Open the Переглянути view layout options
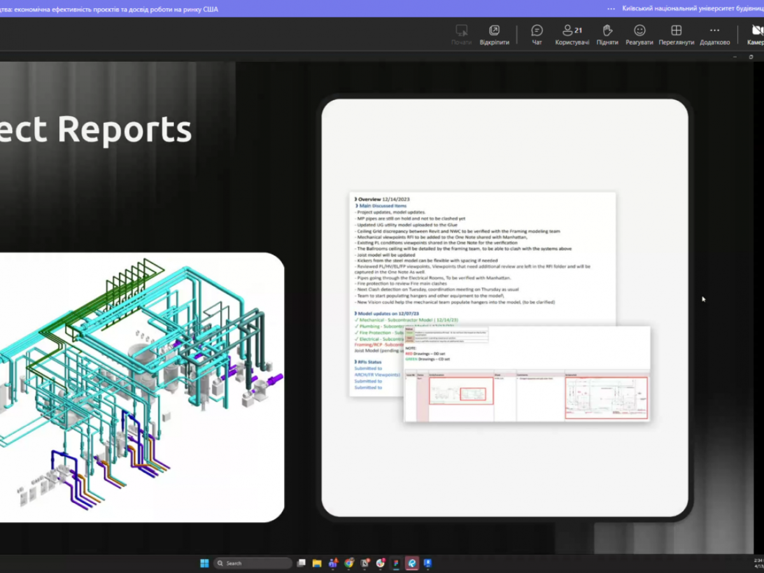764x573 pixels. pos(676,35)
